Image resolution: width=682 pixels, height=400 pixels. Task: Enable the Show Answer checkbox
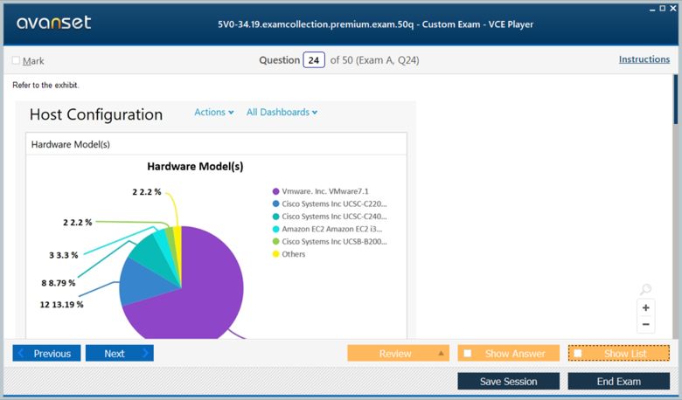[468, 353]
